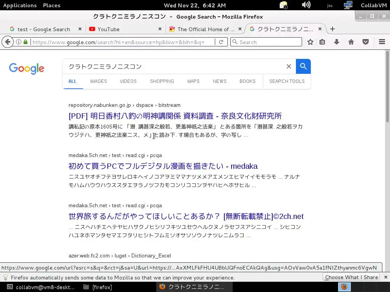Clear the Google search query with X
The height and width of the screenshot is (292, 390).
tap(289, 66)
